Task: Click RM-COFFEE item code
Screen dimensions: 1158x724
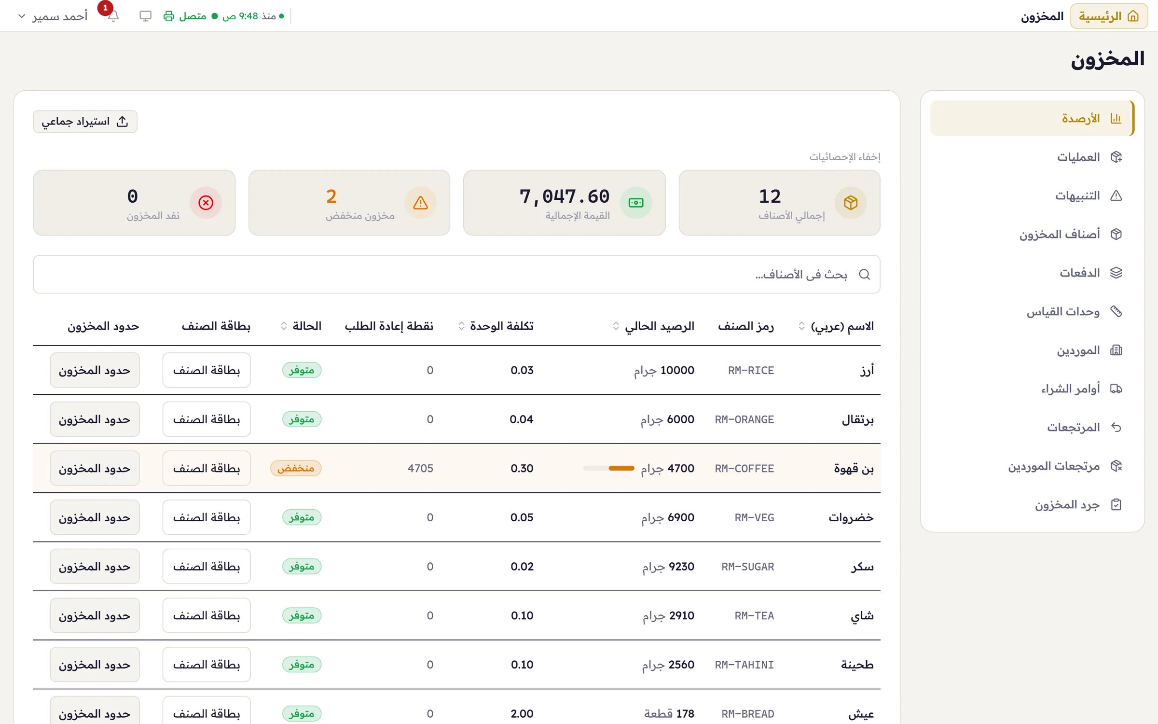Action: 744,468
